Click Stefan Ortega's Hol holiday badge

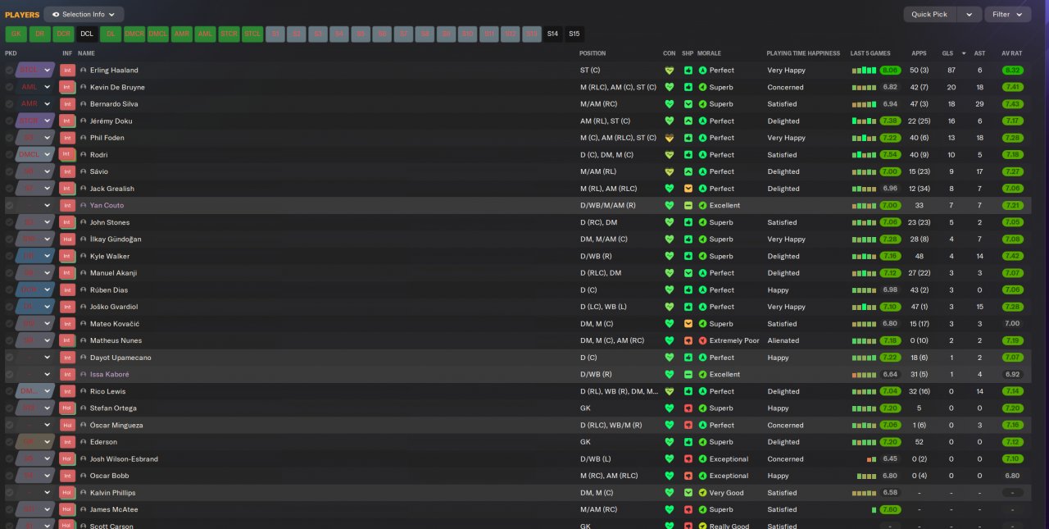[67, 408]
